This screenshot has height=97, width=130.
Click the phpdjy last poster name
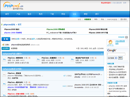point(77,77)
